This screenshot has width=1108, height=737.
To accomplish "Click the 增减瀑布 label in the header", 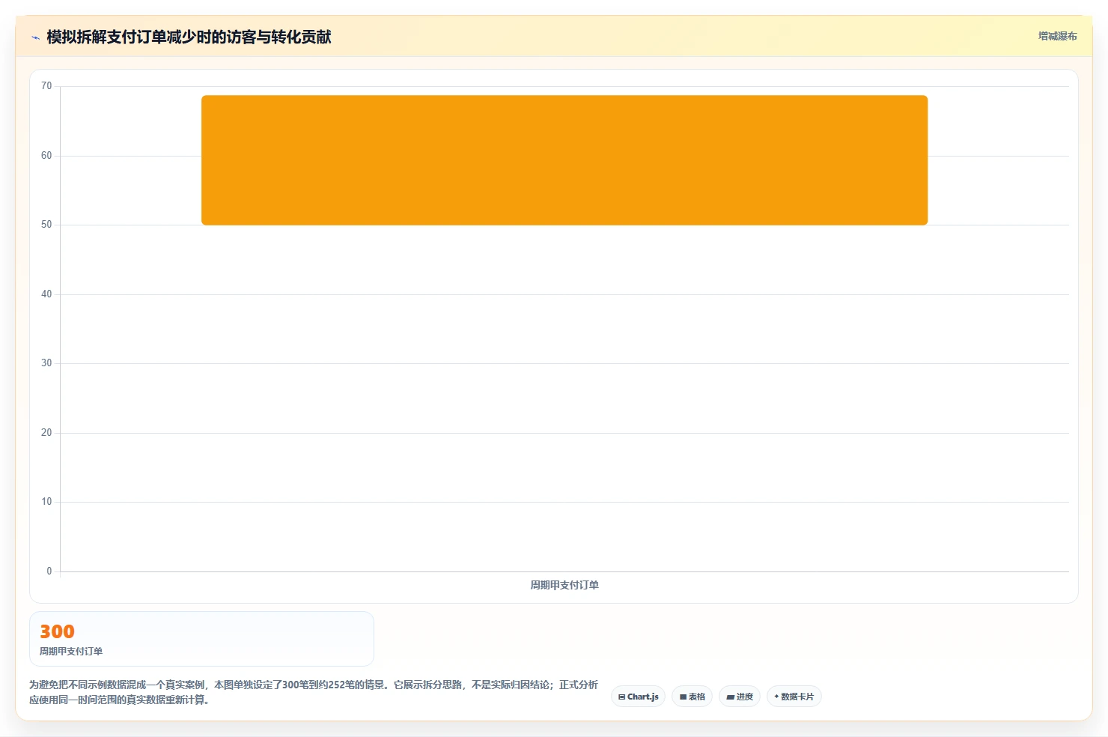I will [x=1057, y=36].
